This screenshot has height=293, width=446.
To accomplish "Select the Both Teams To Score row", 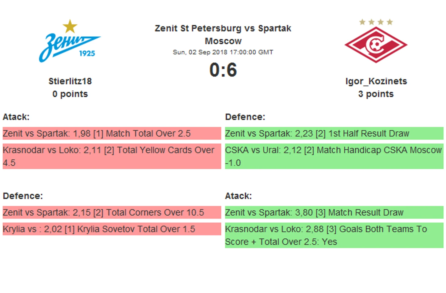I will (x=334, y=235).
